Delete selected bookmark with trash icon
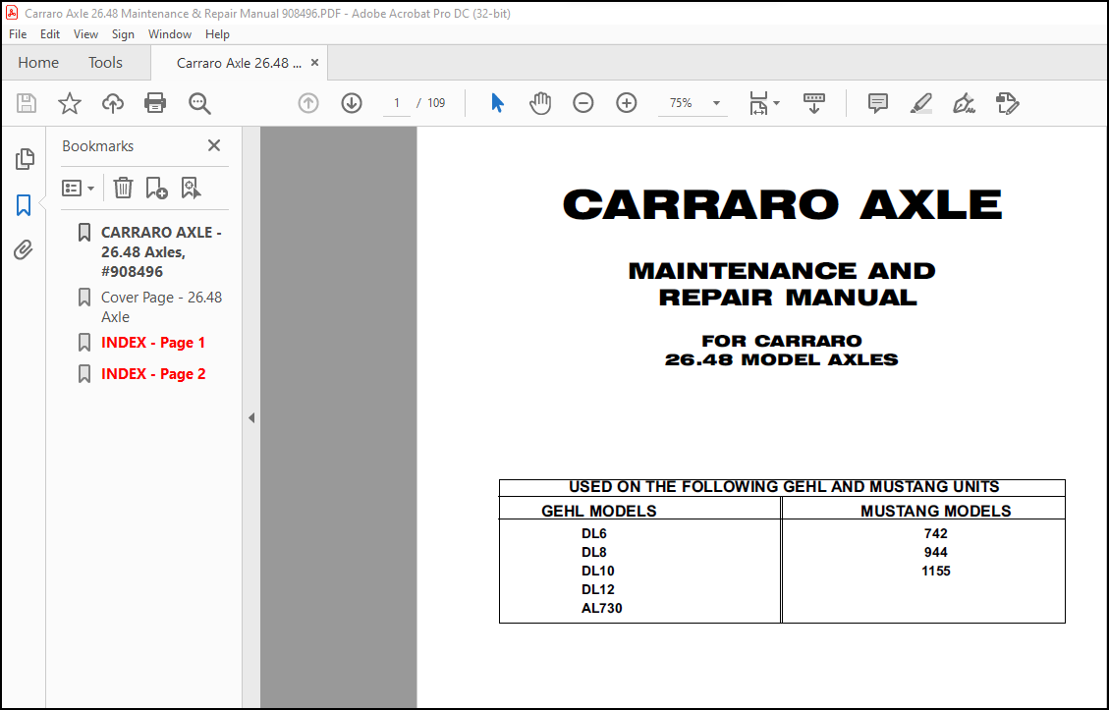Image resolution: width=1109 pixels, height=710 pixels. pos(123,188)
